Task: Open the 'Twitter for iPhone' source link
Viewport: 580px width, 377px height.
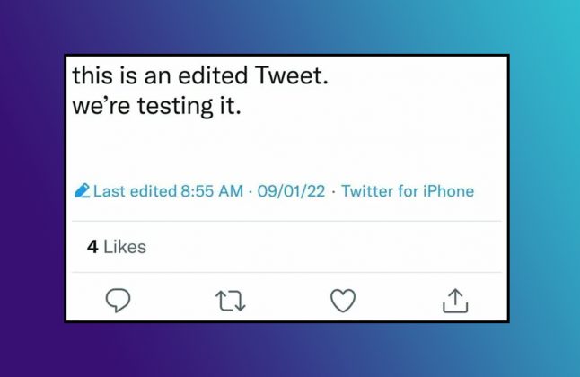Action: [408, 191]
